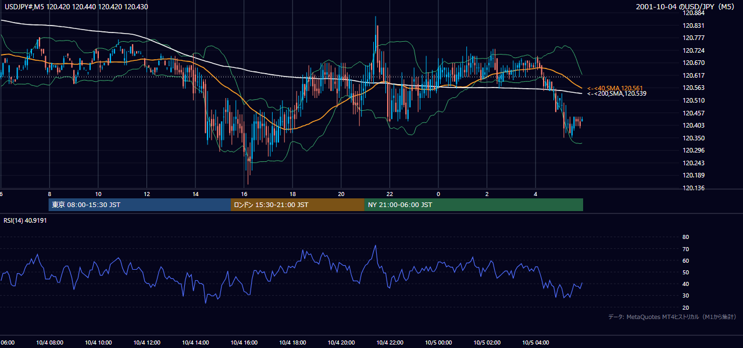The width and height of the screenshot is (743, 348).
Task: Click hour marker 12 on chart time axis
Action: point(147,194)
